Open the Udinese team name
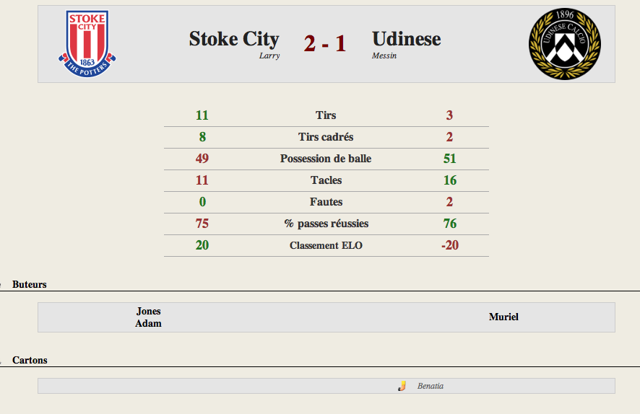The image size is (640, 414). point(407,39)
